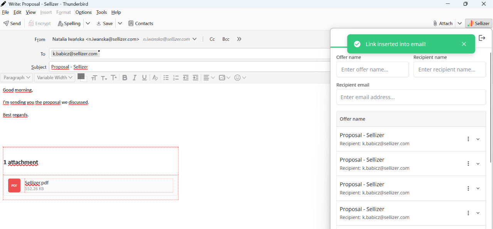Click the Encrypt toolbar button
Image resolution: width=493 pixels, height=229 pixels.
(x=40, y=23)
